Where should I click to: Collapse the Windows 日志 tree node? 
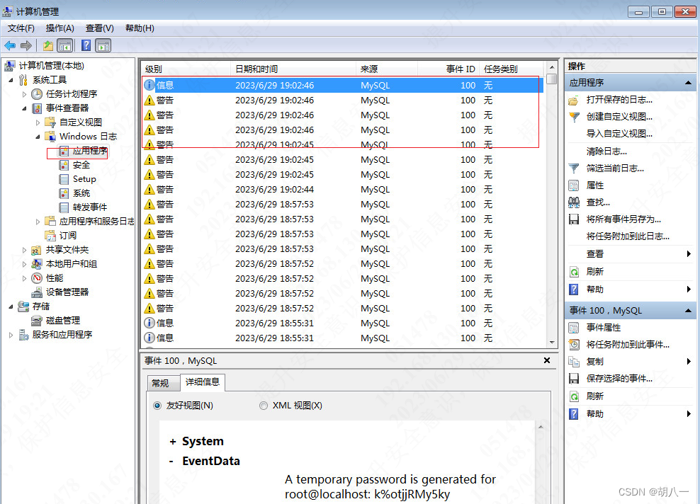[38, 137]
